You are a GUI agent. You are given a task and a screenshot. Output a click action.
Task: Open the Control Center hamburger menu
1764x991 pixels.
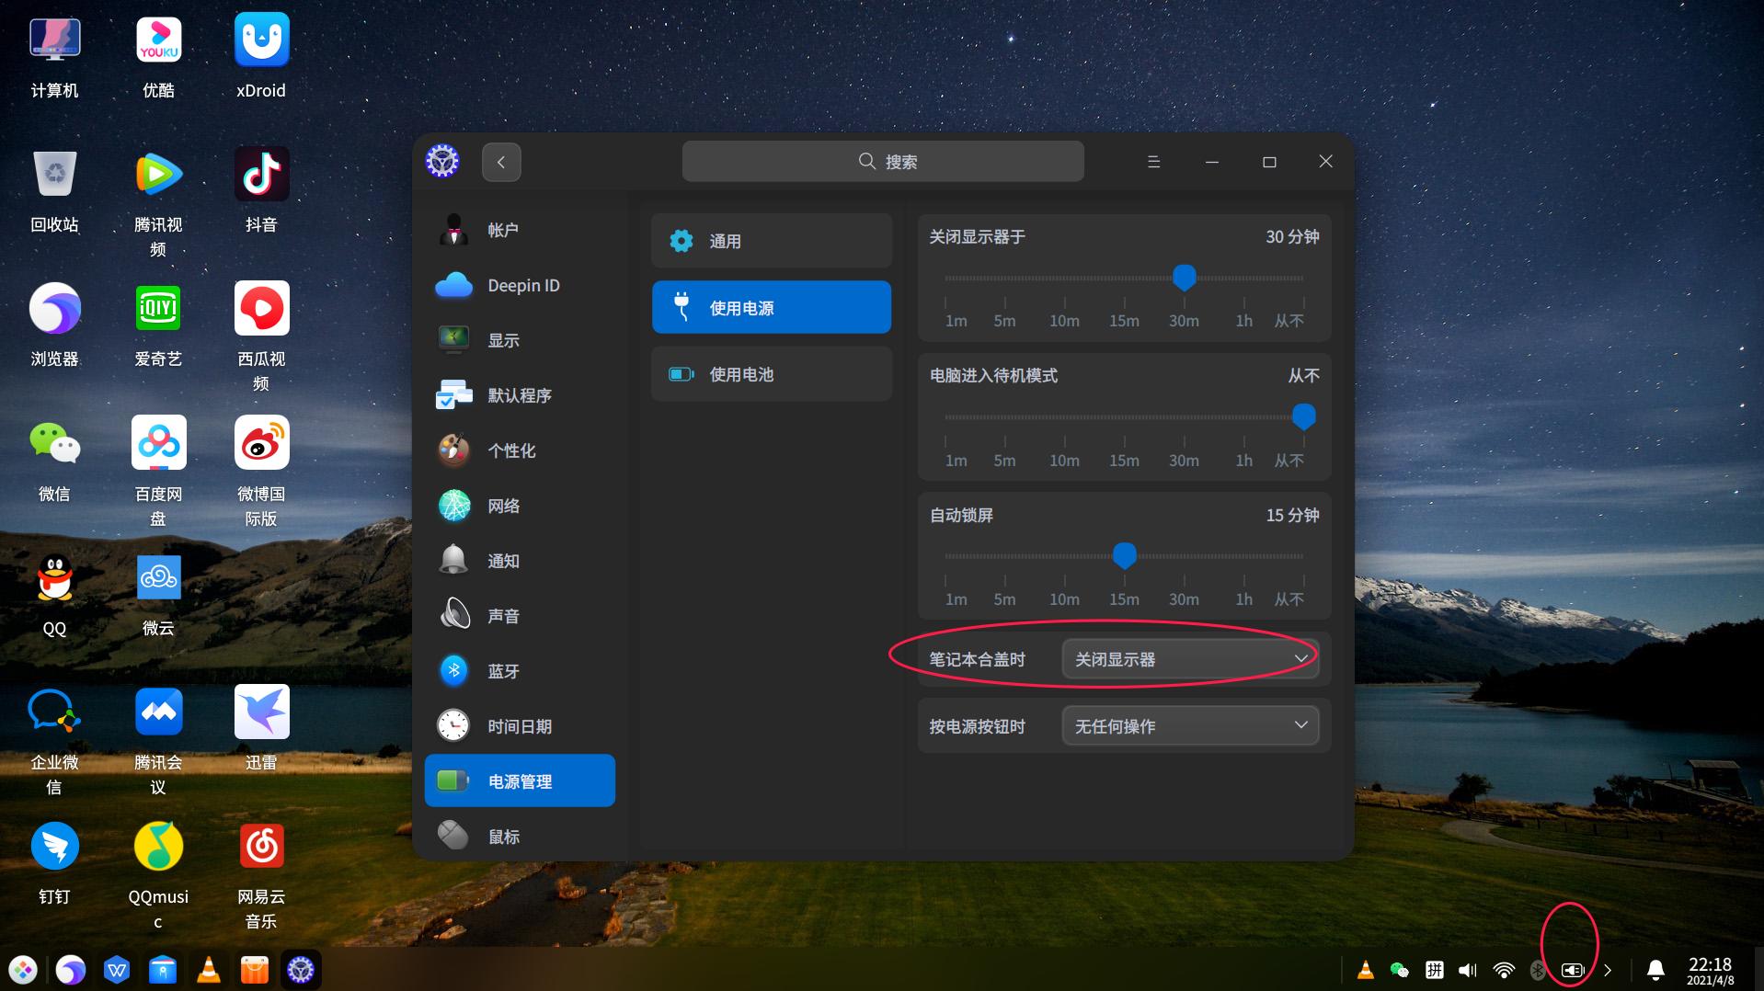pyautogui.click(x=1153, y=162)
